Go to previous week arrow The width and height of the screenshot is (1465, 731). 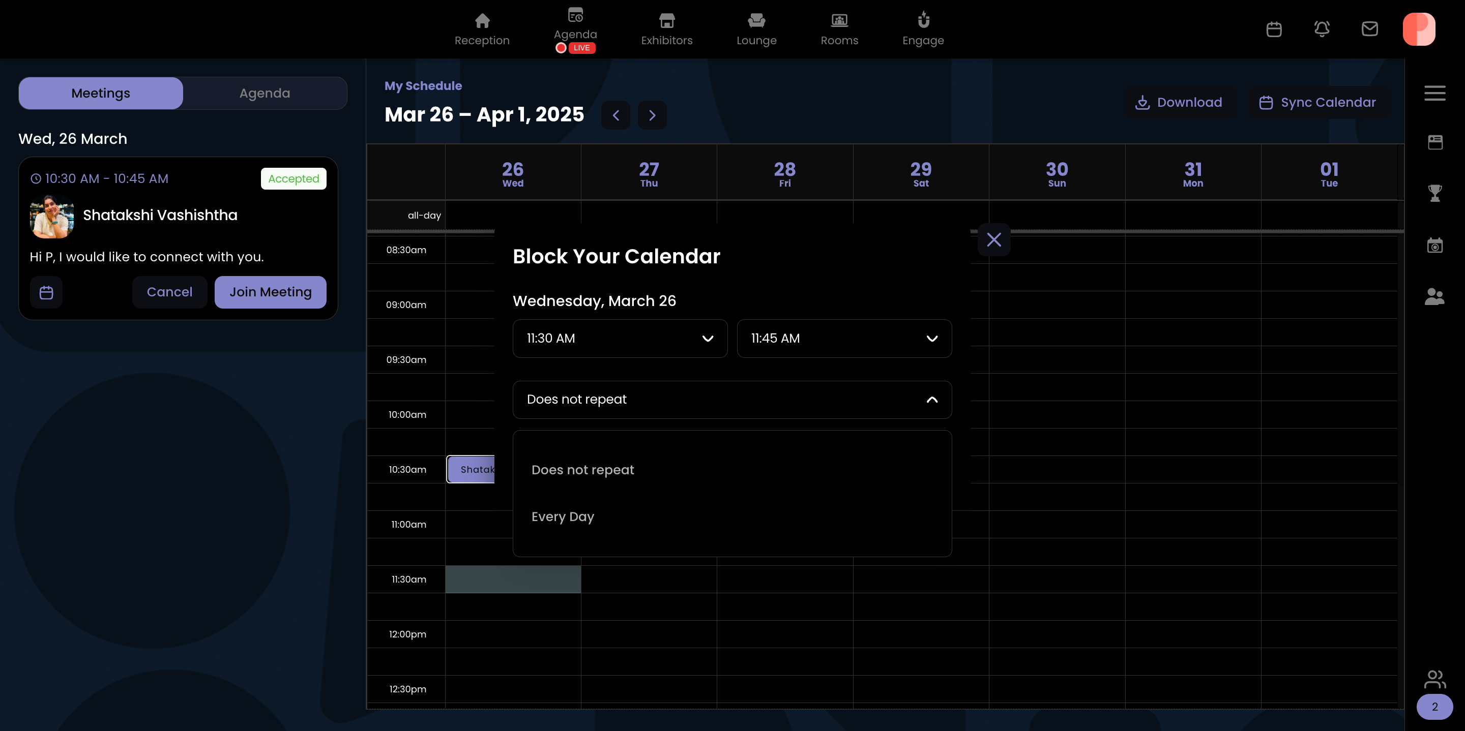[x=616, y=115]
